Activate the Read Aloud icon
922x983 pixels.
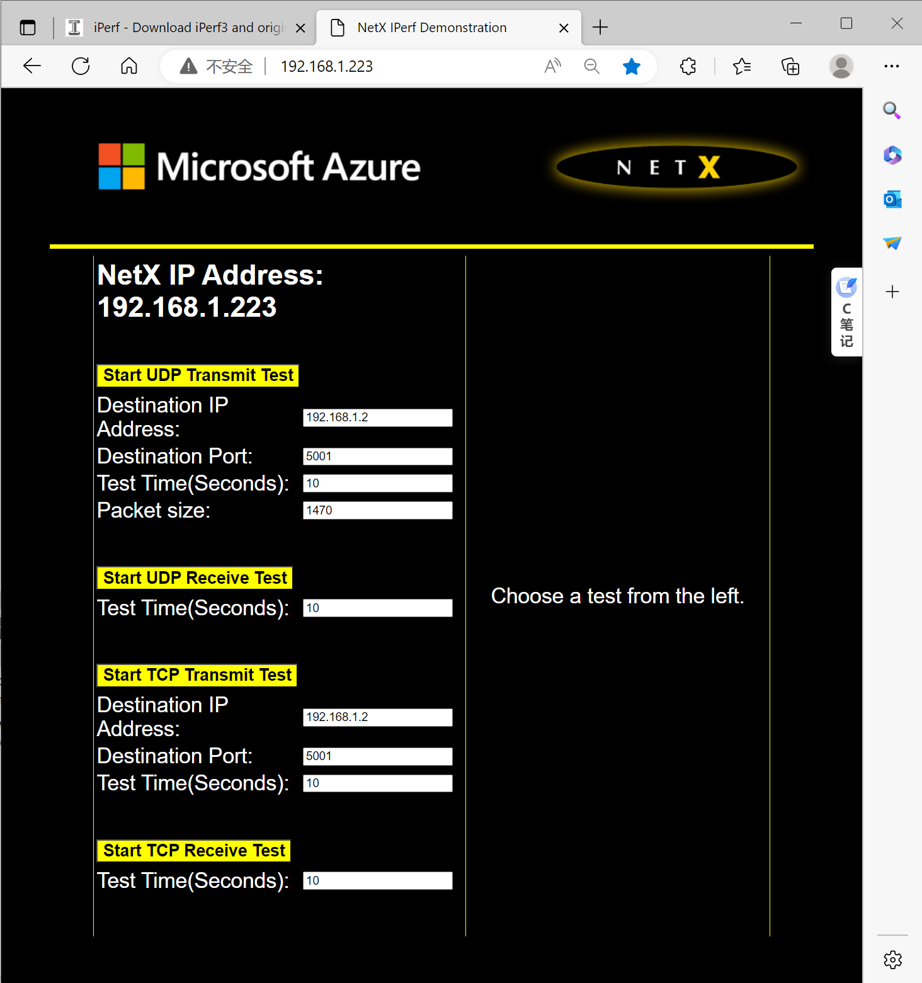pyautogui.click(x=553, y=66)
